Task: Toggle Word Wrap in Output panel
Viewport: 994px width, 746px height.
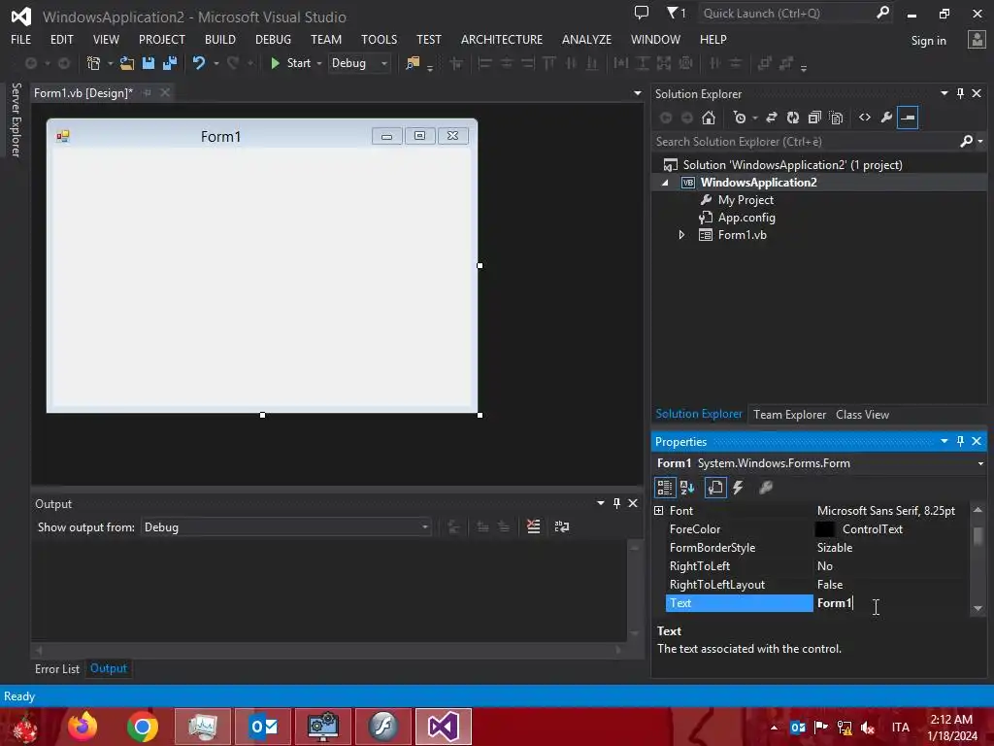Action: click(x=562, y=526)
